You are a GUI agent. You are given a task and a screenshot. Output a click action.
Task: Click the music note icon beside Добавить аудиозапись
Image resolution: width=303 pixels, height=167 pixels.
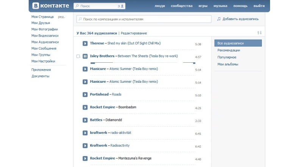(219, 19)
